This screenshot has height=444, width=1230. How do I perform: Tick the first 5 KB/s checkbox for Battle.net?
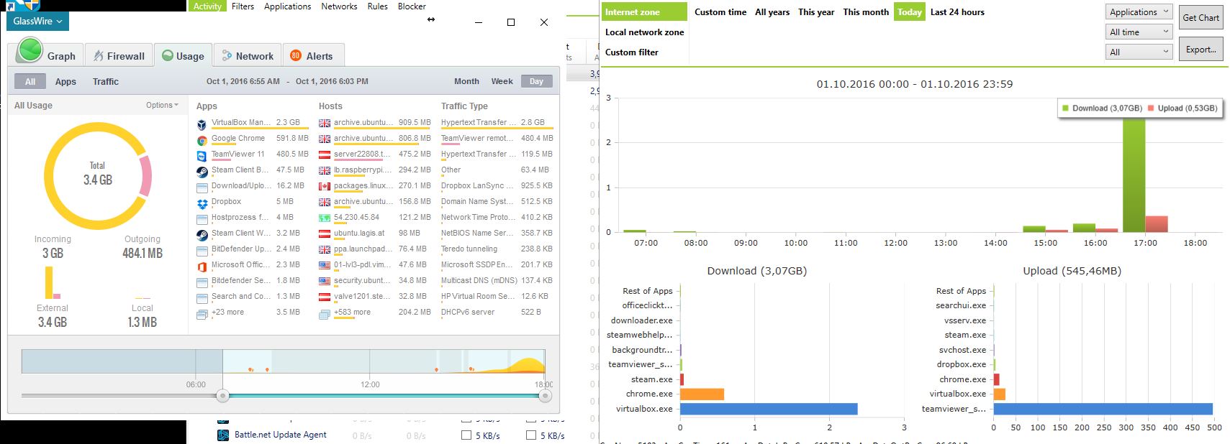pyautogui.click(x=466, y=435)
